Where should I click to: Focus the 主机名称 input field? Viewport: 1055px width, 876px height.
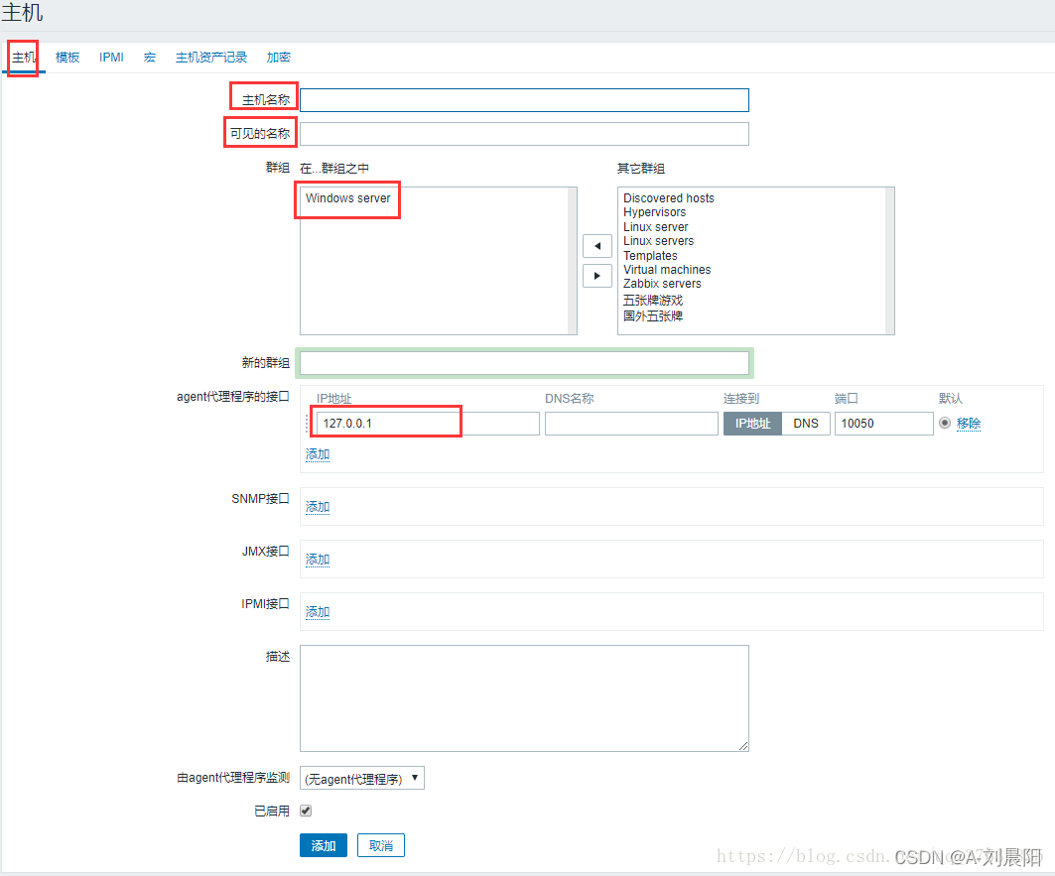[x=524, y=100]
